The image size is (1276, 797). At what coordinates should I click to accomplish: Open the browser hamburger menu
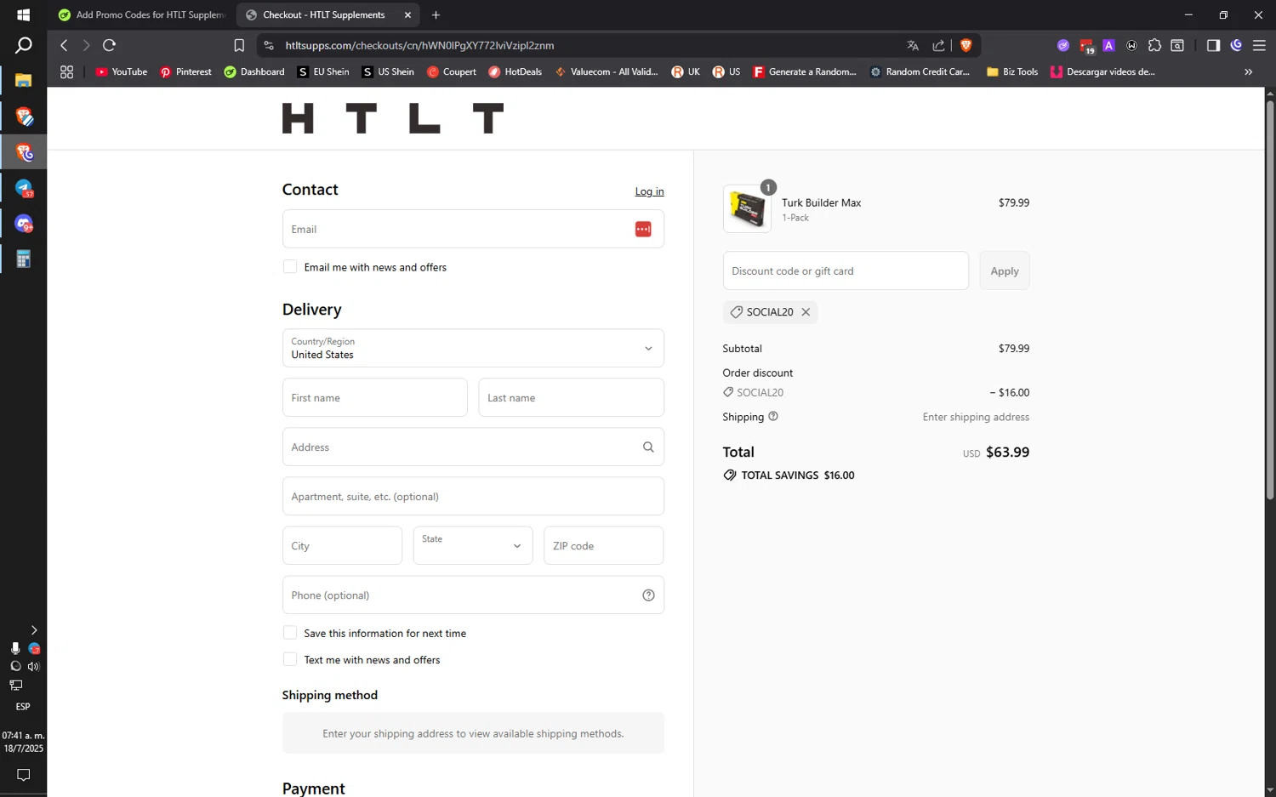1259,45
